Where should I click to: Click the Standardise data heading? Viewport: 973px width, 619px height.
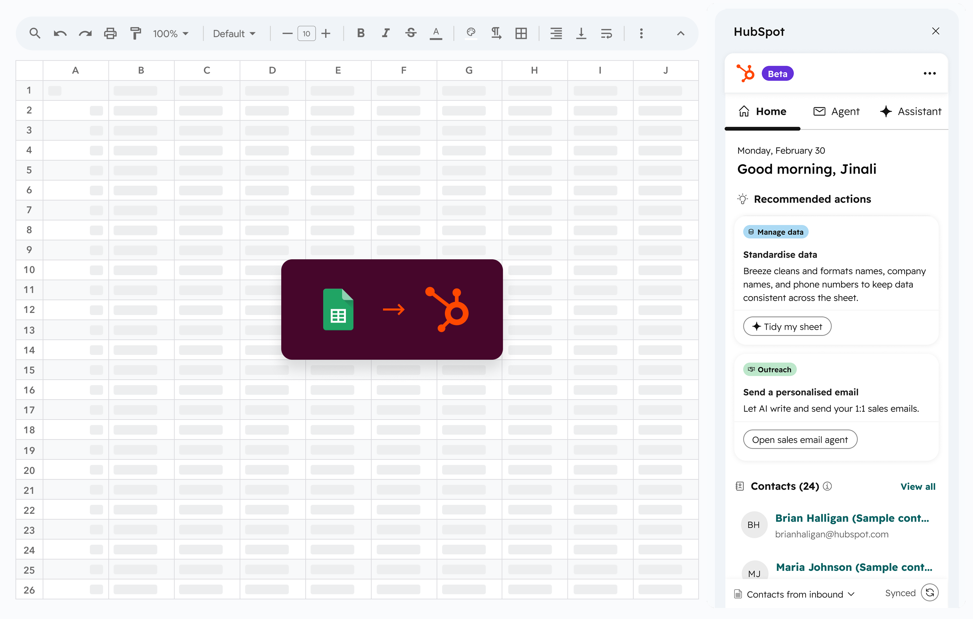(x=780, y=254)
